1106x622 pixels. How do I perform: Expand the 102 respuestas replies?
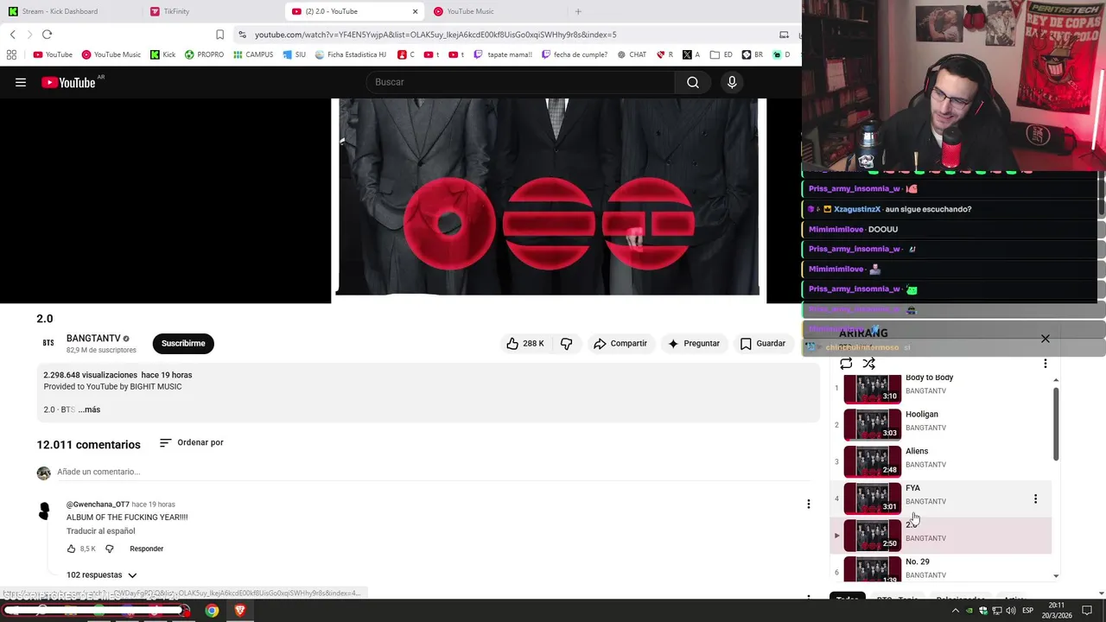102,574
